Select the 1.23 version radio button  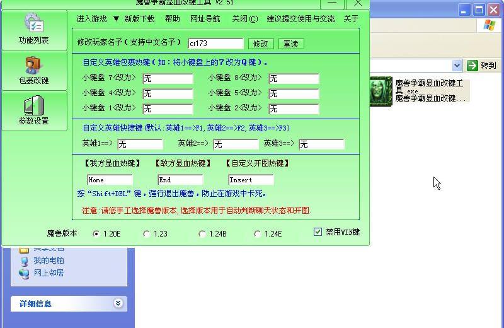[x=147, y=234]
